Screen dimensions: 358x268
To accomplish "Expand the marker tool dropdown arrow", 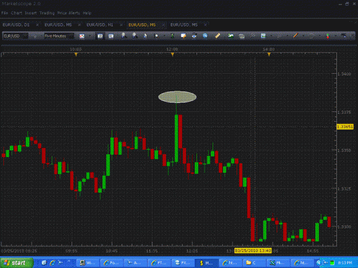I will (336, 36).
